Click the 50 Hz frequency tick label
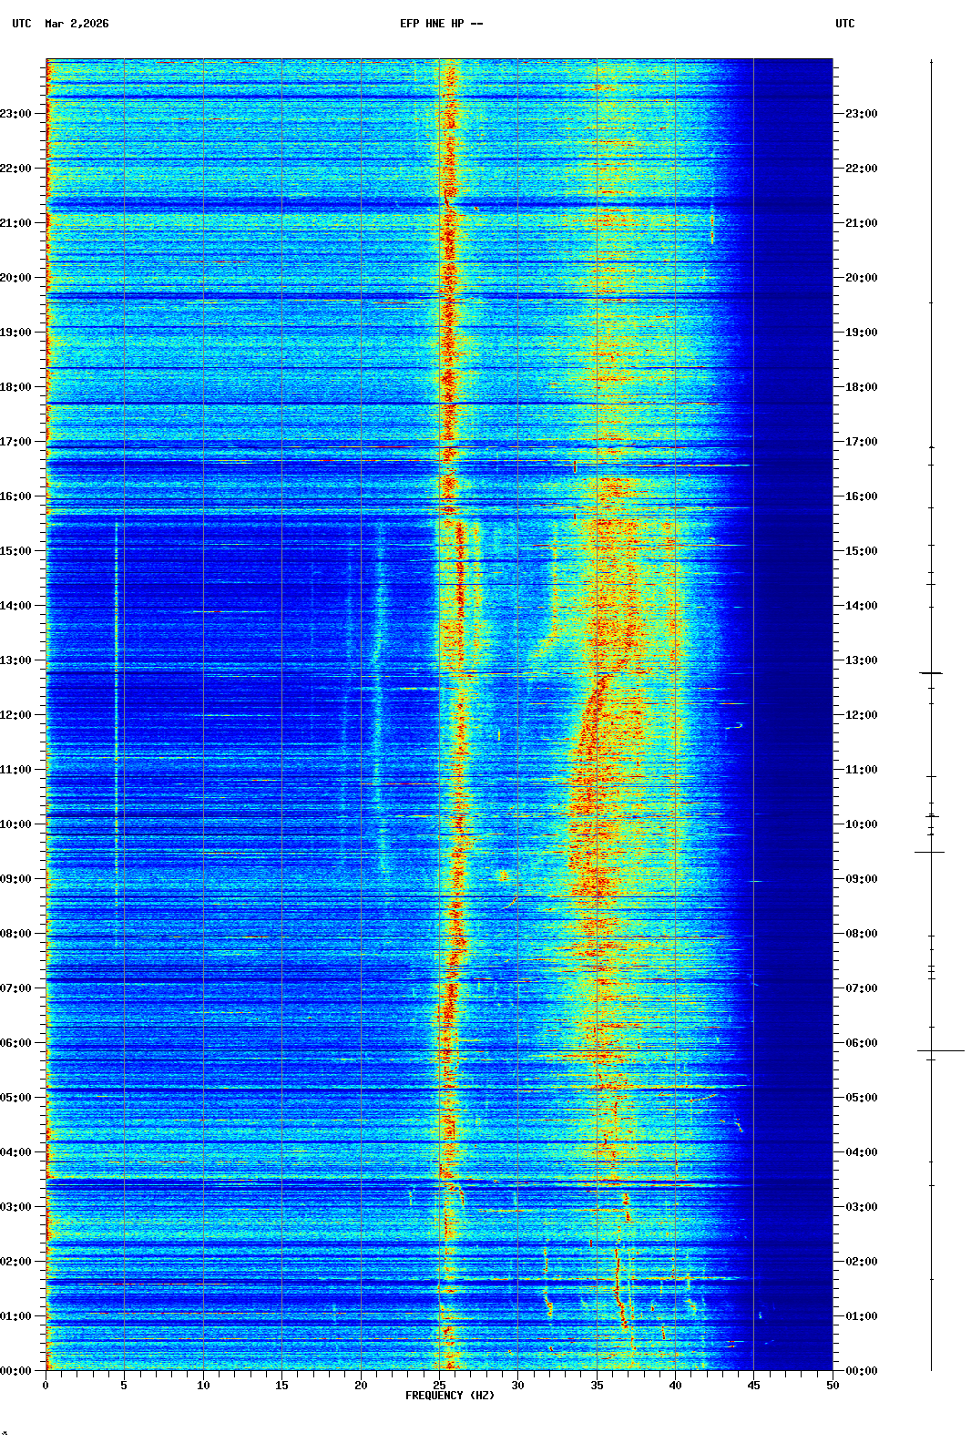971x1443 pixels. [833, 1386]
